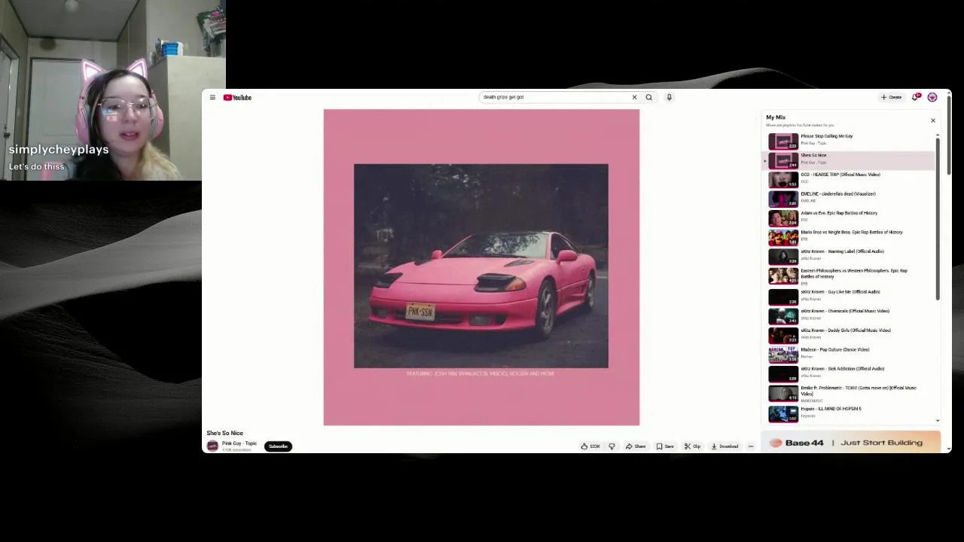This screenshot has height=542, width=964.
Task: Open the account avatar menu
Action: (932, 97)
